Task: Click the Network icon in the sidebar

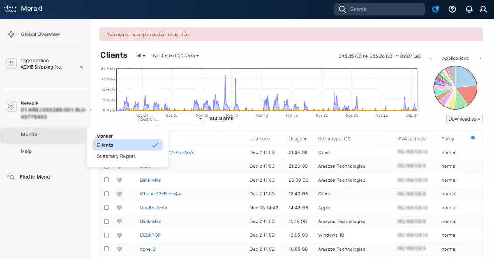Action: [x=11, y=106]
